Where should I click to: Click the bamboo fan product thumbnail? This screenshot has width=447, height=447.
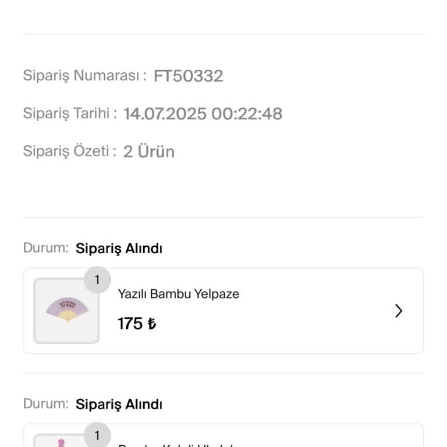[x=66, y=311]
